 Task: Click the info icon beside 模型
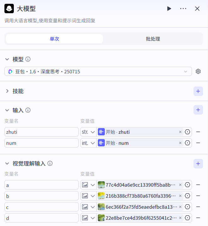28,59
